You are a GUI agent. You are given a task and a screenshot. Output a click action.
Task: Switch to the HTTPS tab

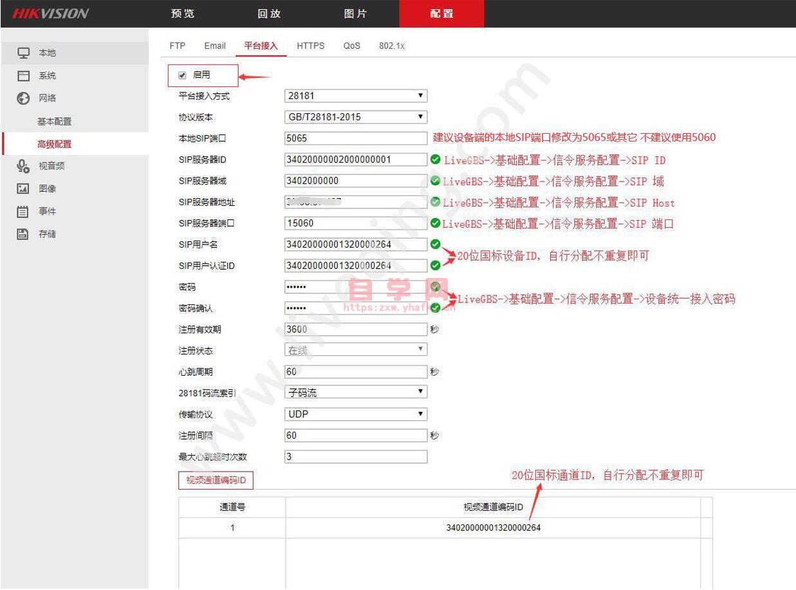click(x=311, y=46)
